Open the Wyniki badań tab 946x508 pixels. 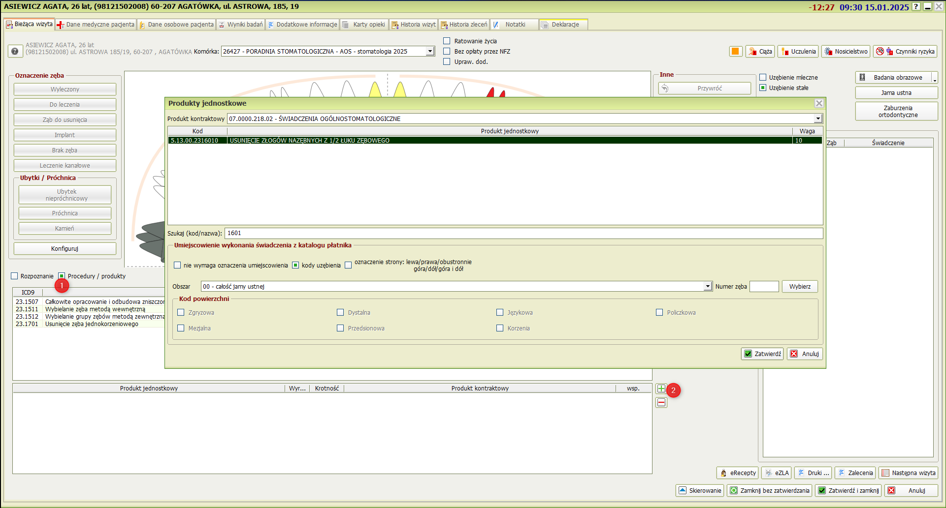[x=241, y=25]
